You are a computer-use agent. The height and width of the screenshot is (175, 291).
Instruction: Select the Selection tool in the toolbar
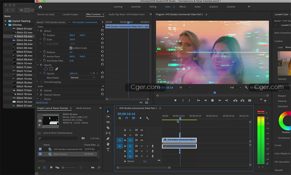pyautogui.click(x=108, y=111)
